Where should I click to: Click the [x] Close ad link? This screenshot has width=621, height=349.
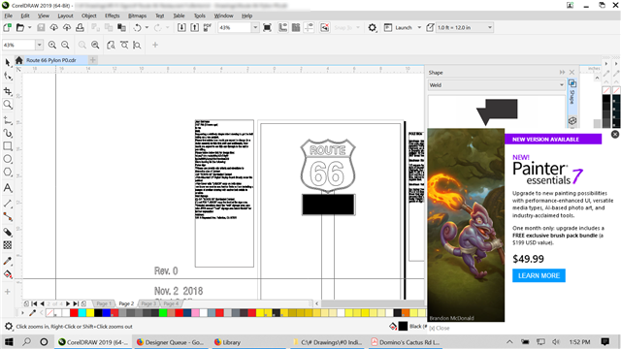(440, 328)
